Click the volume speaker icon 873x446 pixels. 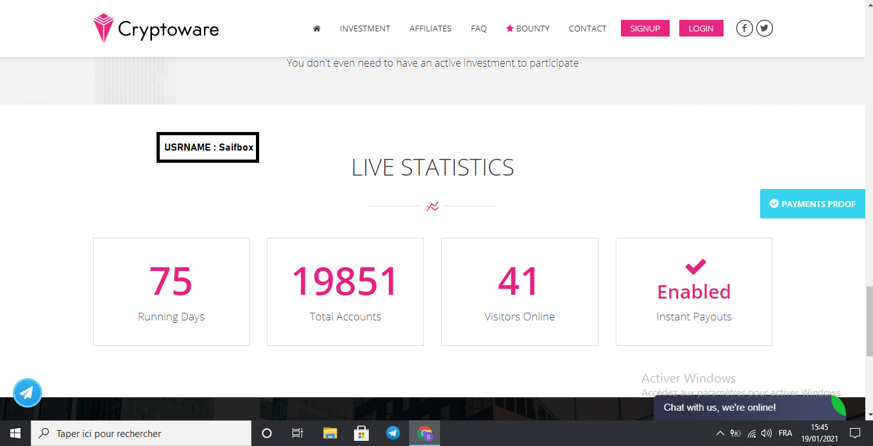[767, 433]
